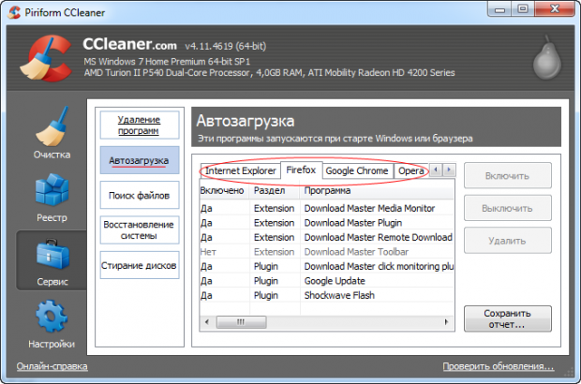Image resolution: width=581 pixels, height=384 pixels.
Task: Sort by the Программа column header
Action: 377,191
